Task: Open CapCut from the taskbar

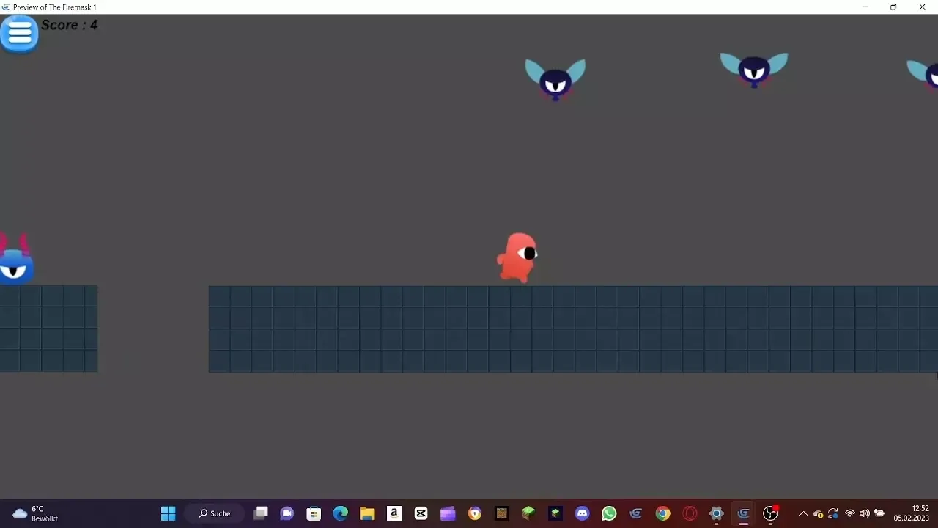Action: (x=421, y=513)
